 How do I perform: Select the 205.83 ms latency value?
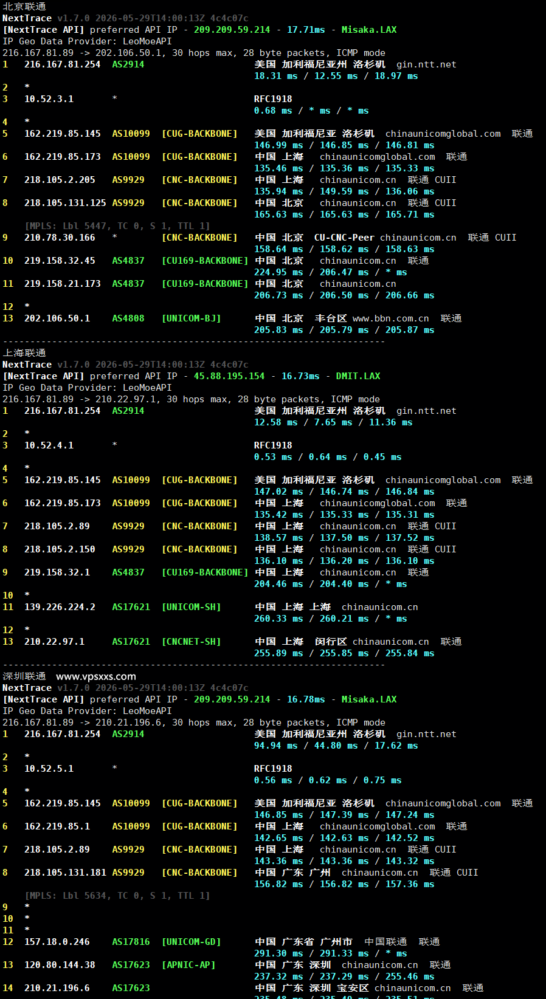pos(278,330)
